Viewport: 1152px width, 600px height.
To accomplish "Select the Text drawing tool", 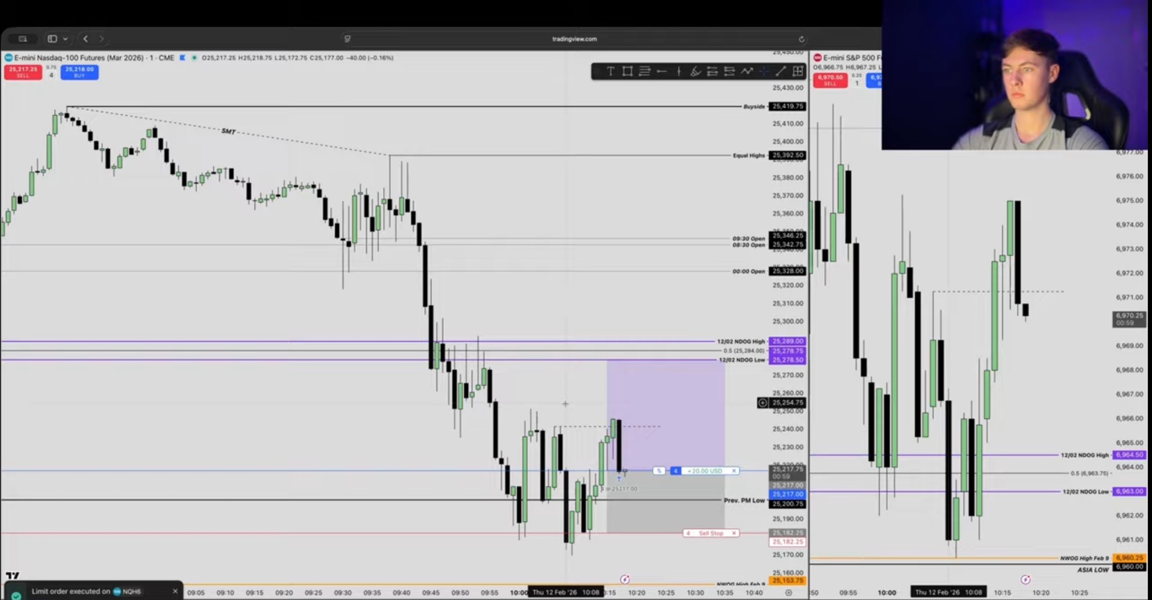I will [610, 71].
